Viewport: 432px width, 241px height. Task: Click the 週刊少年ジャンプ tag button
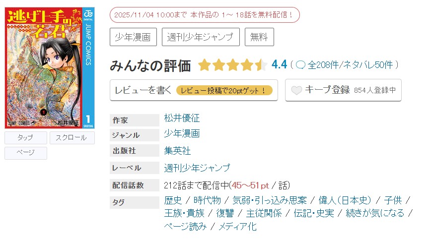pyautogui.click(x=201, y=37)
